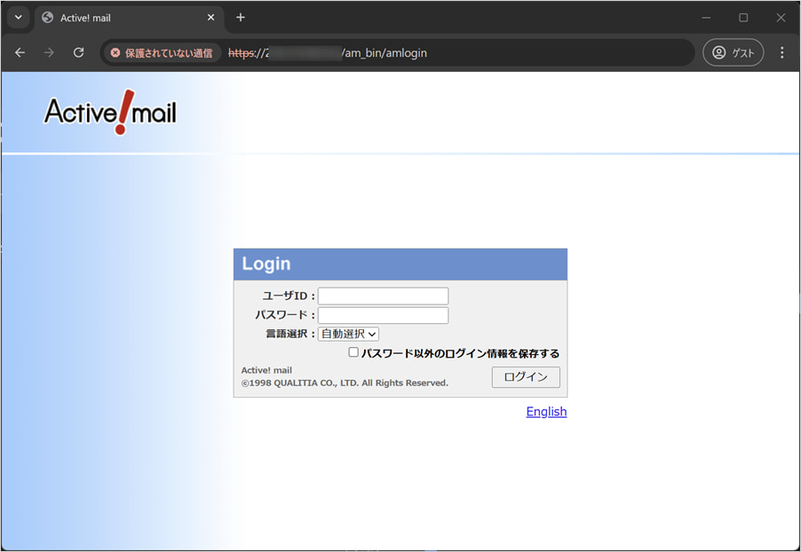This screenshot has width=801, height=552.
Task: Click the browser back arrow icon
Action: coord(20,52)
